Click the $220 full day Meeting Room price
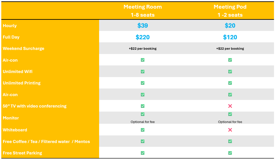 [x=143, y=37]
